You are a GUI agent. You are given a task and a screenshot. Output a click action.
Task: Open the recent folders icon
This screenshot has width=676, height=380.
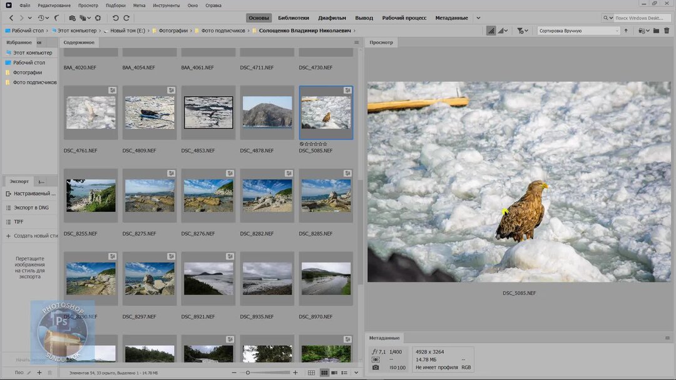point(642,31)
